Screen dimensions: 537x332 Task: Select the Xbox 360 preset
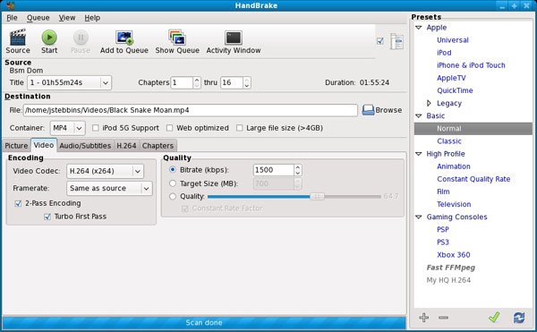454,255
